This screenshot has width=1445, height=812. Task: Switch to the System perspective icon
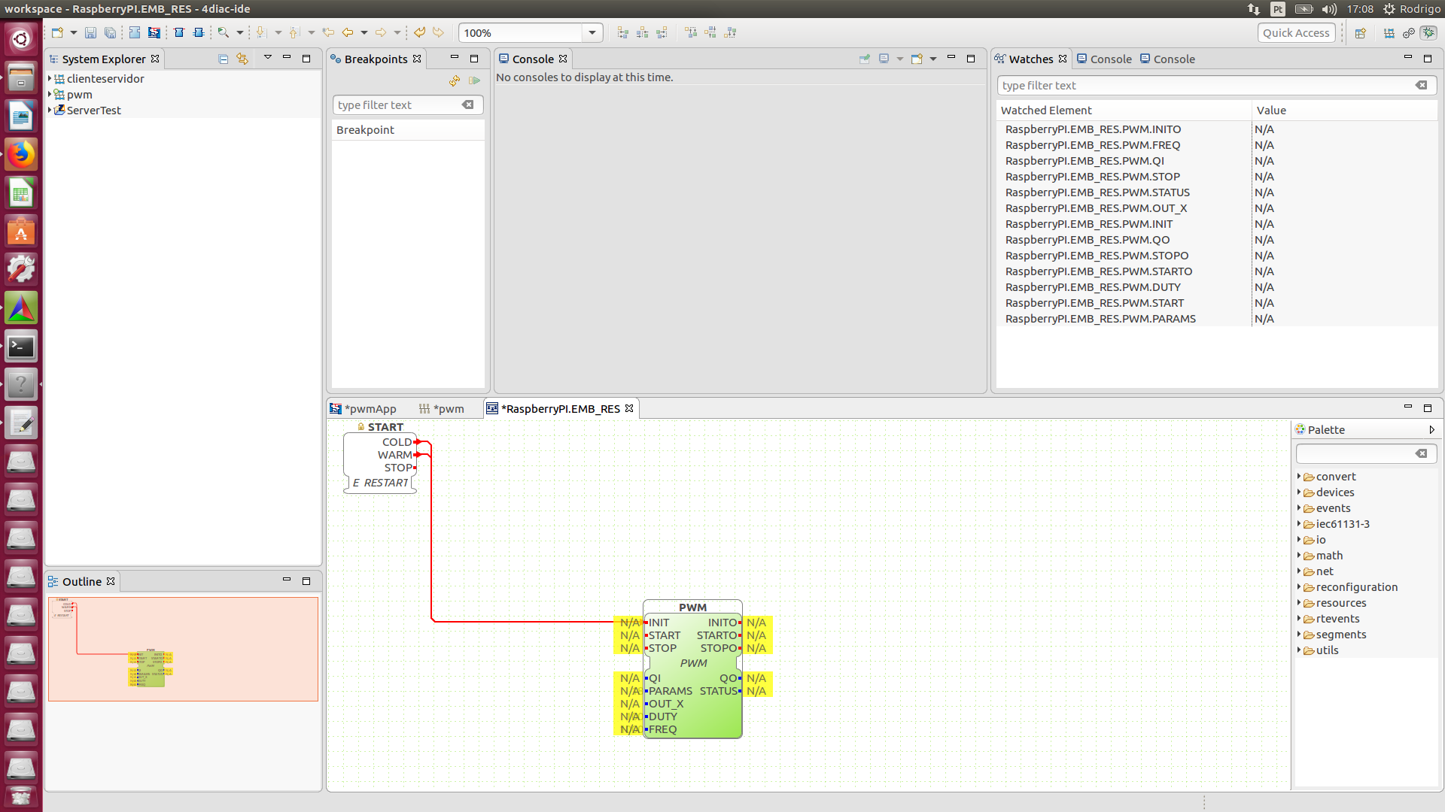tap(1389, 32)
